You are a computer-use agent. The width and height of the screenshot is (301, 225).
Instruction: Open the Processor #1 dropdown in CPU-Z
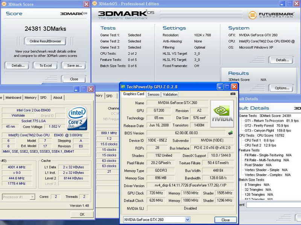(32, 197)
